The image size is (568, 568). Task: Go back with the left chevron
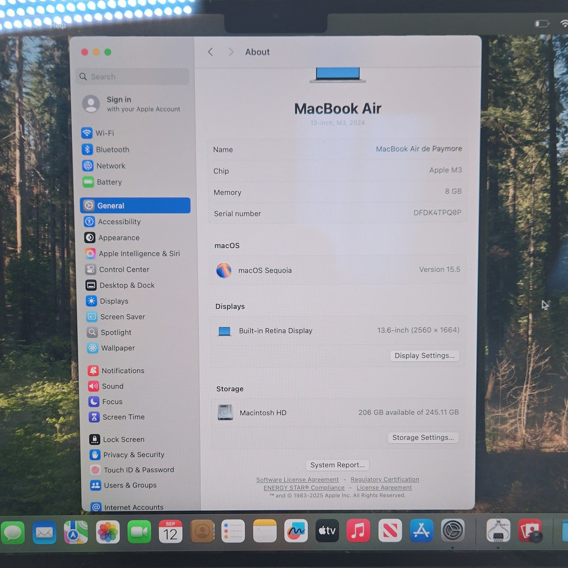pos(211,52)
